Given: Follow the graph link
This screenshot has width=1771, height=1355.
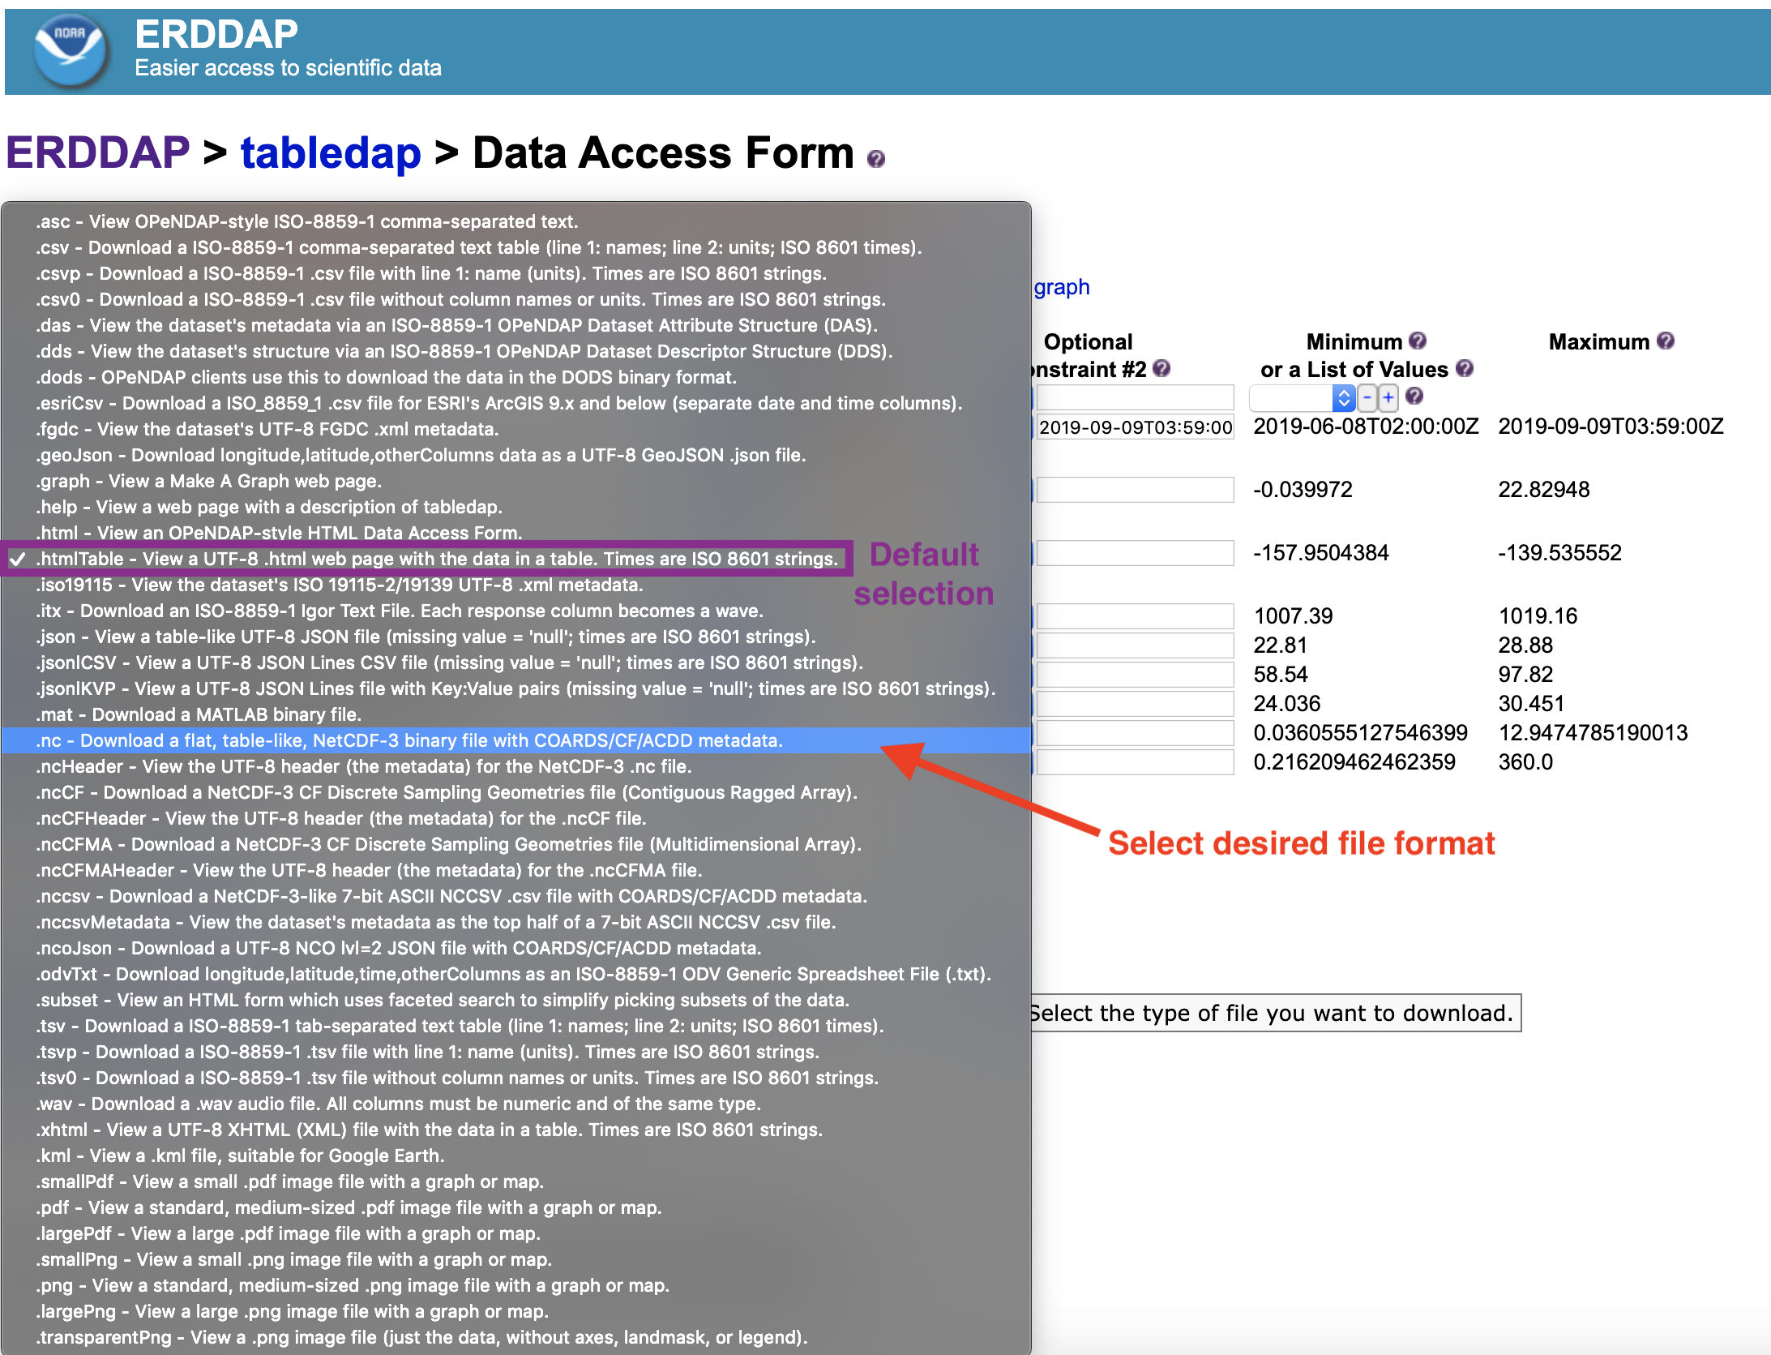Looking at the screenshot, I should click(x=1061, y=287).
